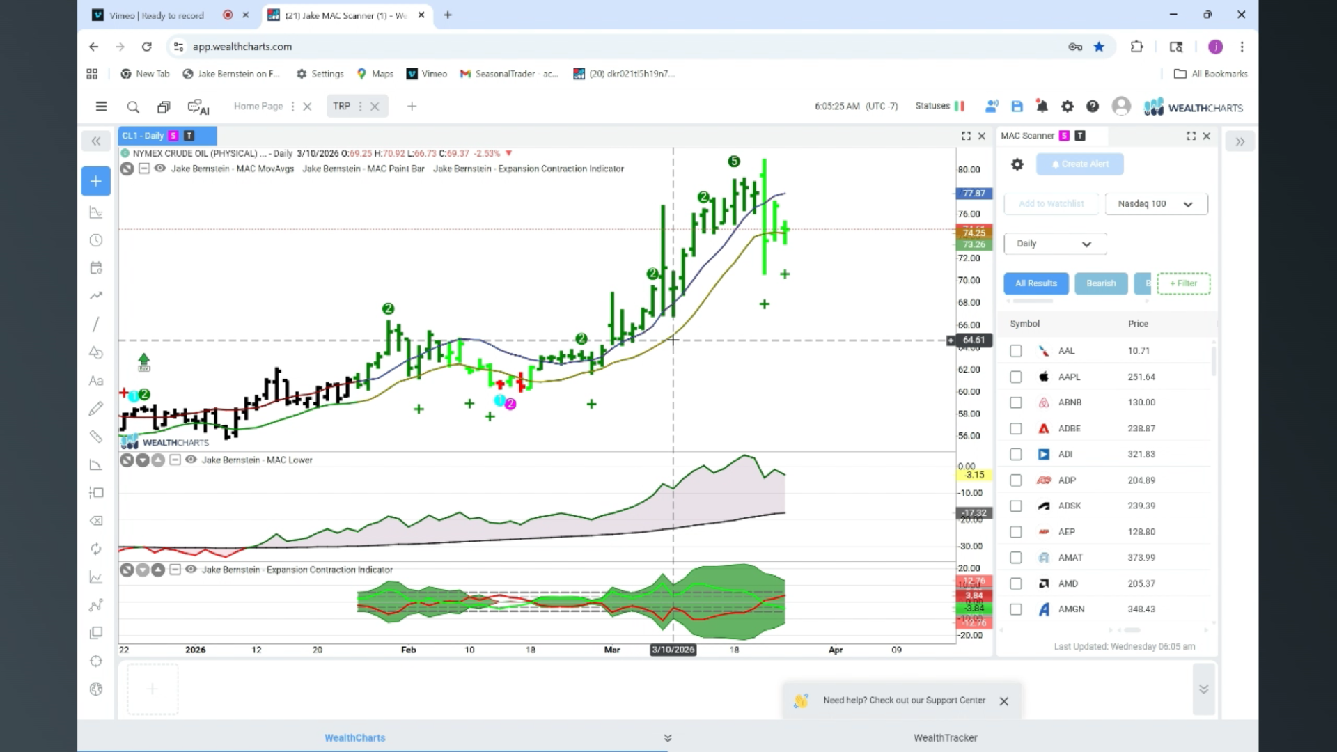
Task: Switch to the Home Page tab
Action: click(258, 107)
